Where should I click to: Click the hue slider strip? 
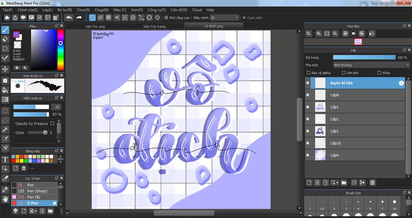(60, 49)
